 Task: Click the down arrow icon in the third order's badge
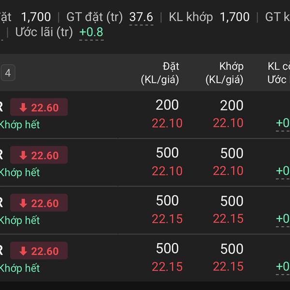point(23,203)
